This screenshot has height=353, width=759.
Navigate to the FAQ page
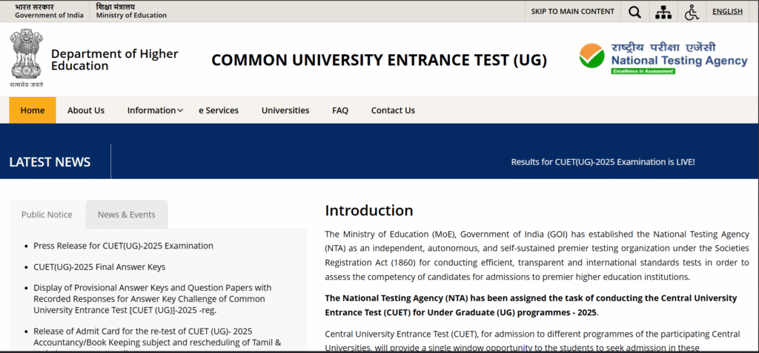[340, 110]
